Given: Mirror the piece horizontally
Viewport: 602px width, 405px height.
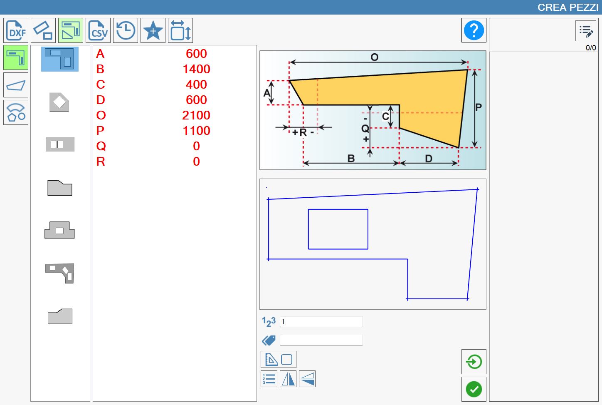Looking at the screenshot, I should tap(288, 379).
